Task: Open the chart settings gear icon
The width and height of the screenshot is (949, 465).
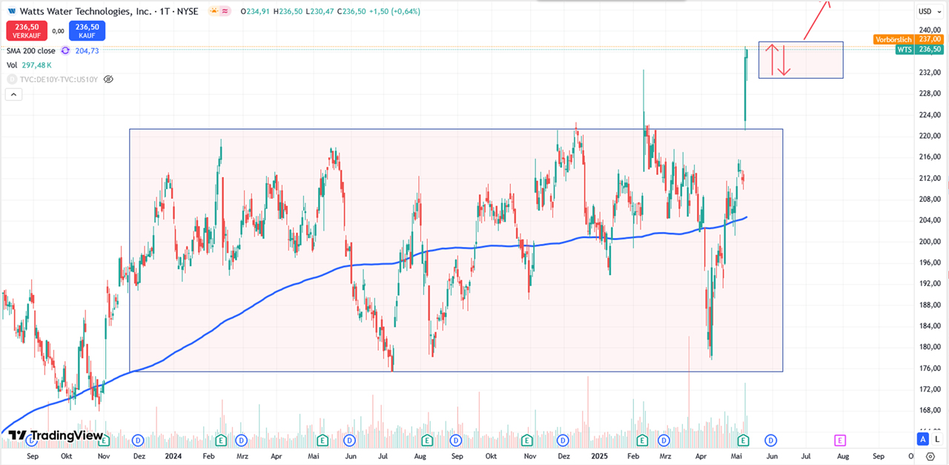Action: coord(930,456)
